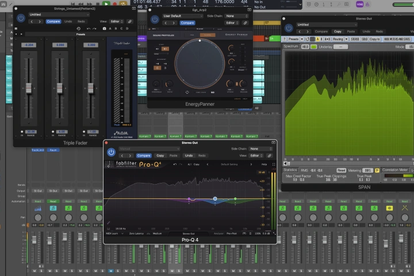
Task: Open View Editor dropdown in Triple Fader
Action: [117, 21]
